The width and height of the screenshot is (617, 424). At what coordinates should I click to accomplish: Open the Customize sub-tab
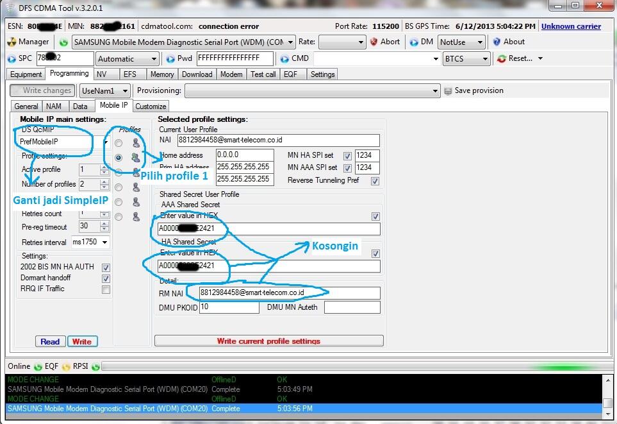pyautogui.click(x=151, y=106)
